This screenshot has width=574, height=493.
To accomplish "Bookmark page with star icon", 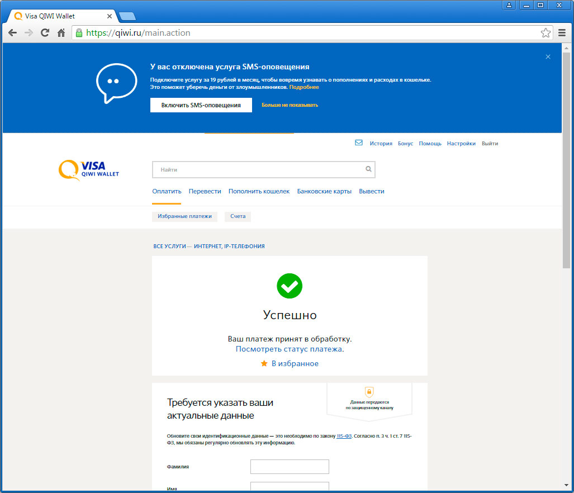I will pyautogui.click(x=545, y=33).
